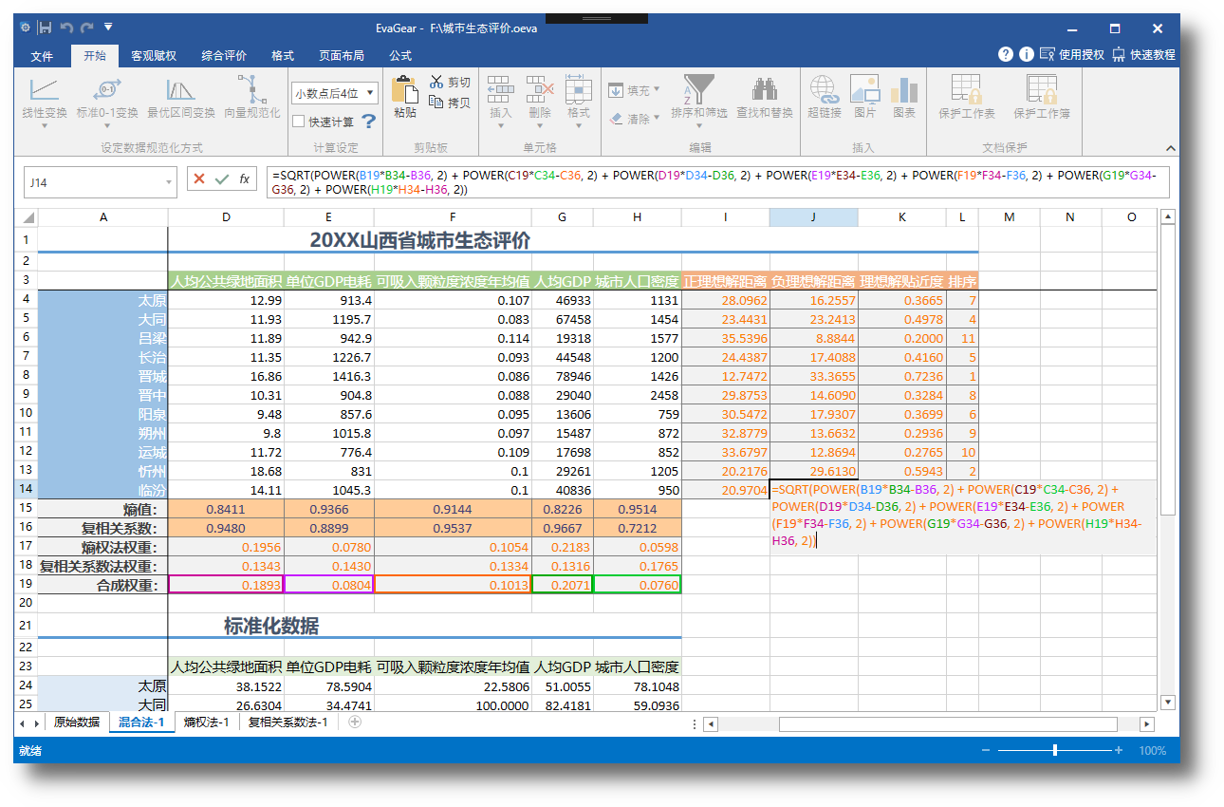Open 查找和替换 binoculars tool

coord(765,99)
